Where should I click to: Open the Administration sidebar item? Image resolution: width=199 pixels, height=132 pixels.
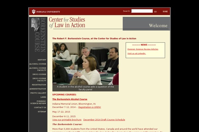(38, 89)
